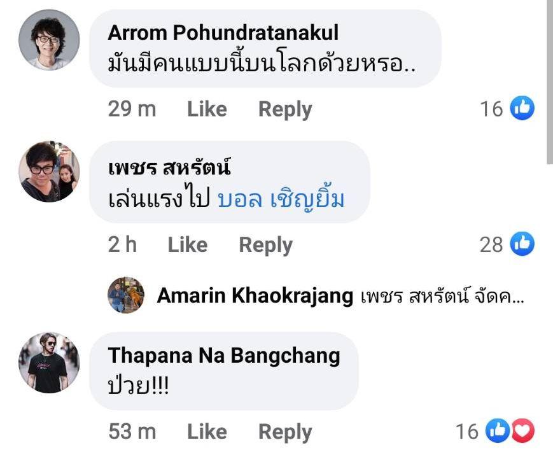This screenshot has width=553, height=457.
Task: Reply to Thapana Na Bangchang's comment
Action: [284, 432]
